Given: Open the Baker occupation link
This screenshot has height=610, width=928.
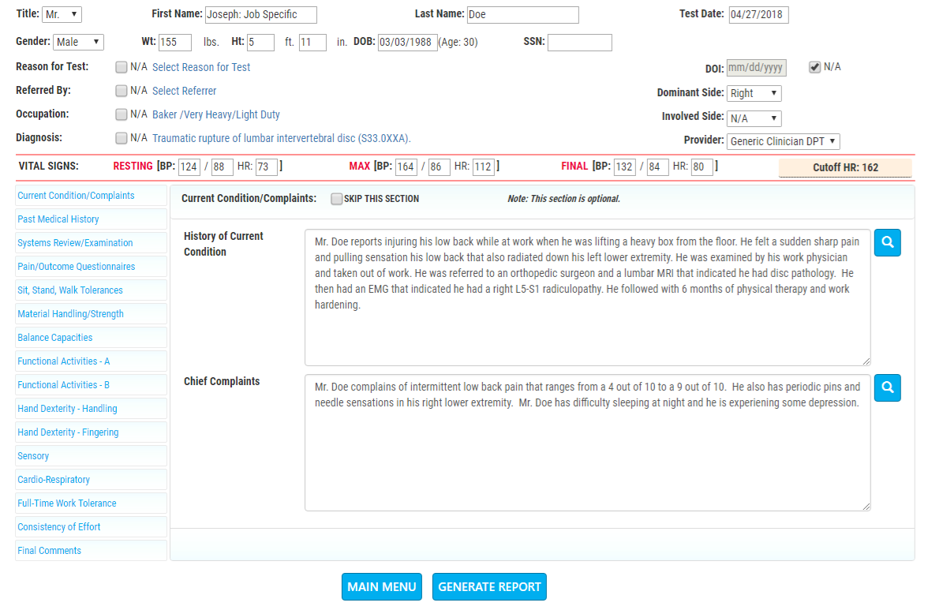Looking at the screenshot, I should pyautogui.click(x=216, y=114).
